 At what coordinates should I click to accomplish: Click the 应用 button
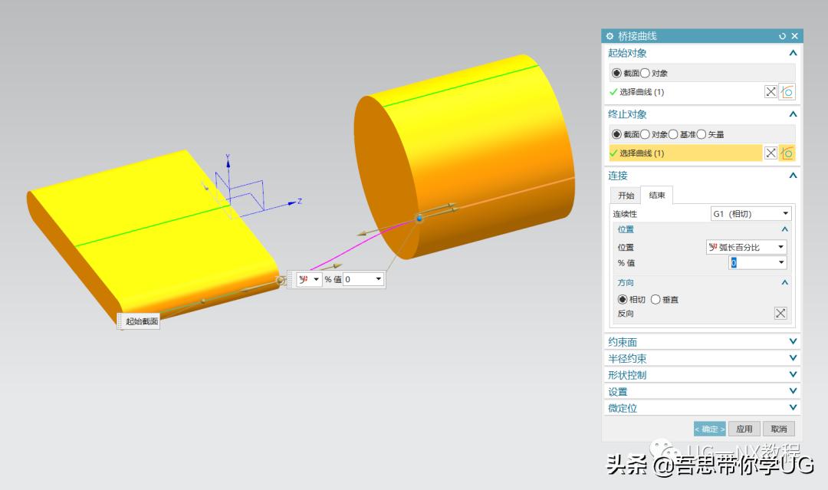tap(744, 429)
